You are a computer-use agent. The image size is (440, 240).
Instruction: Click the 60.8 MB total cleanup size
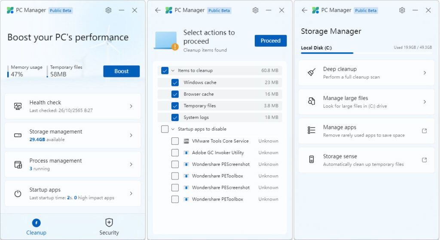tap(270, 71)
